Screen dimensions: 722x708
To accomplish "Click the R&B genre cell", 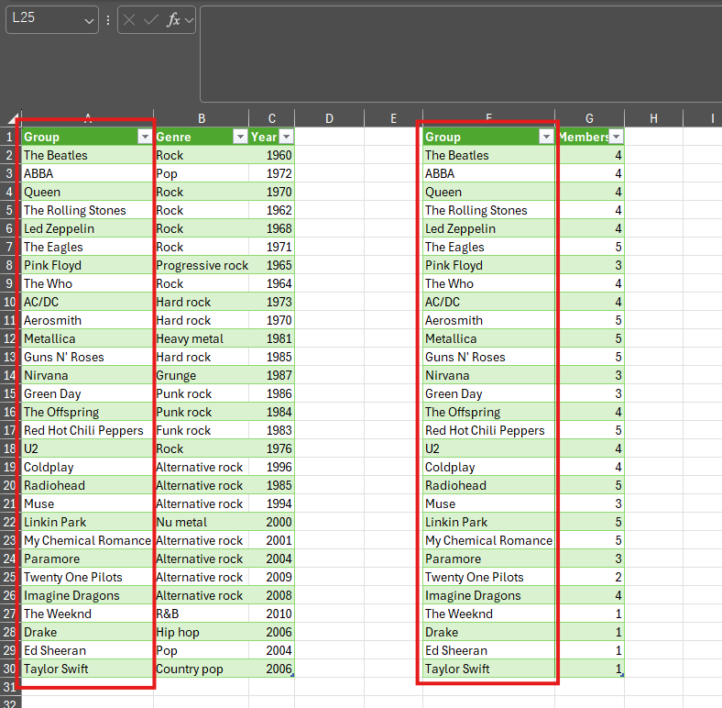I will [202, 614].
